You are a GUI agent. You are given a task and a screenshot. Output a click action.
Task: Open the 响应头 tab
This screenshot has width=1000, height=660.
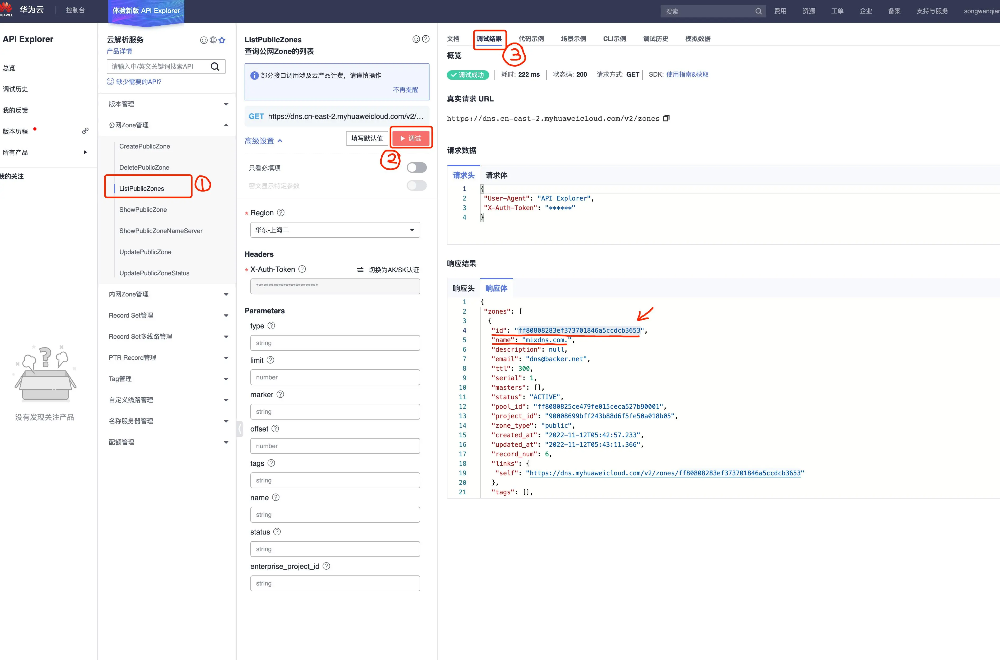tap(463, 288)
